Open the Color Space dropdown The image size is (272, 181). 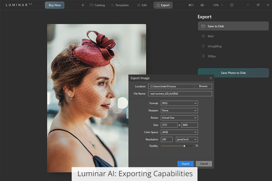tap(179, 132)
